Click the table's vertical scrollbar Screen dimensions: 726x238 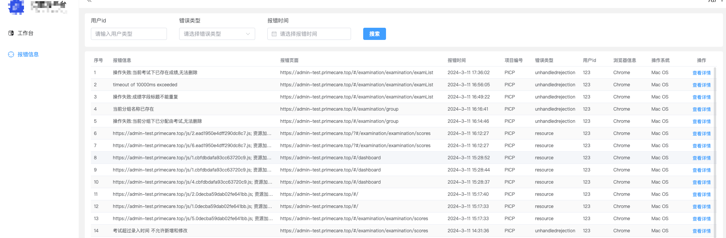(715, 152)
